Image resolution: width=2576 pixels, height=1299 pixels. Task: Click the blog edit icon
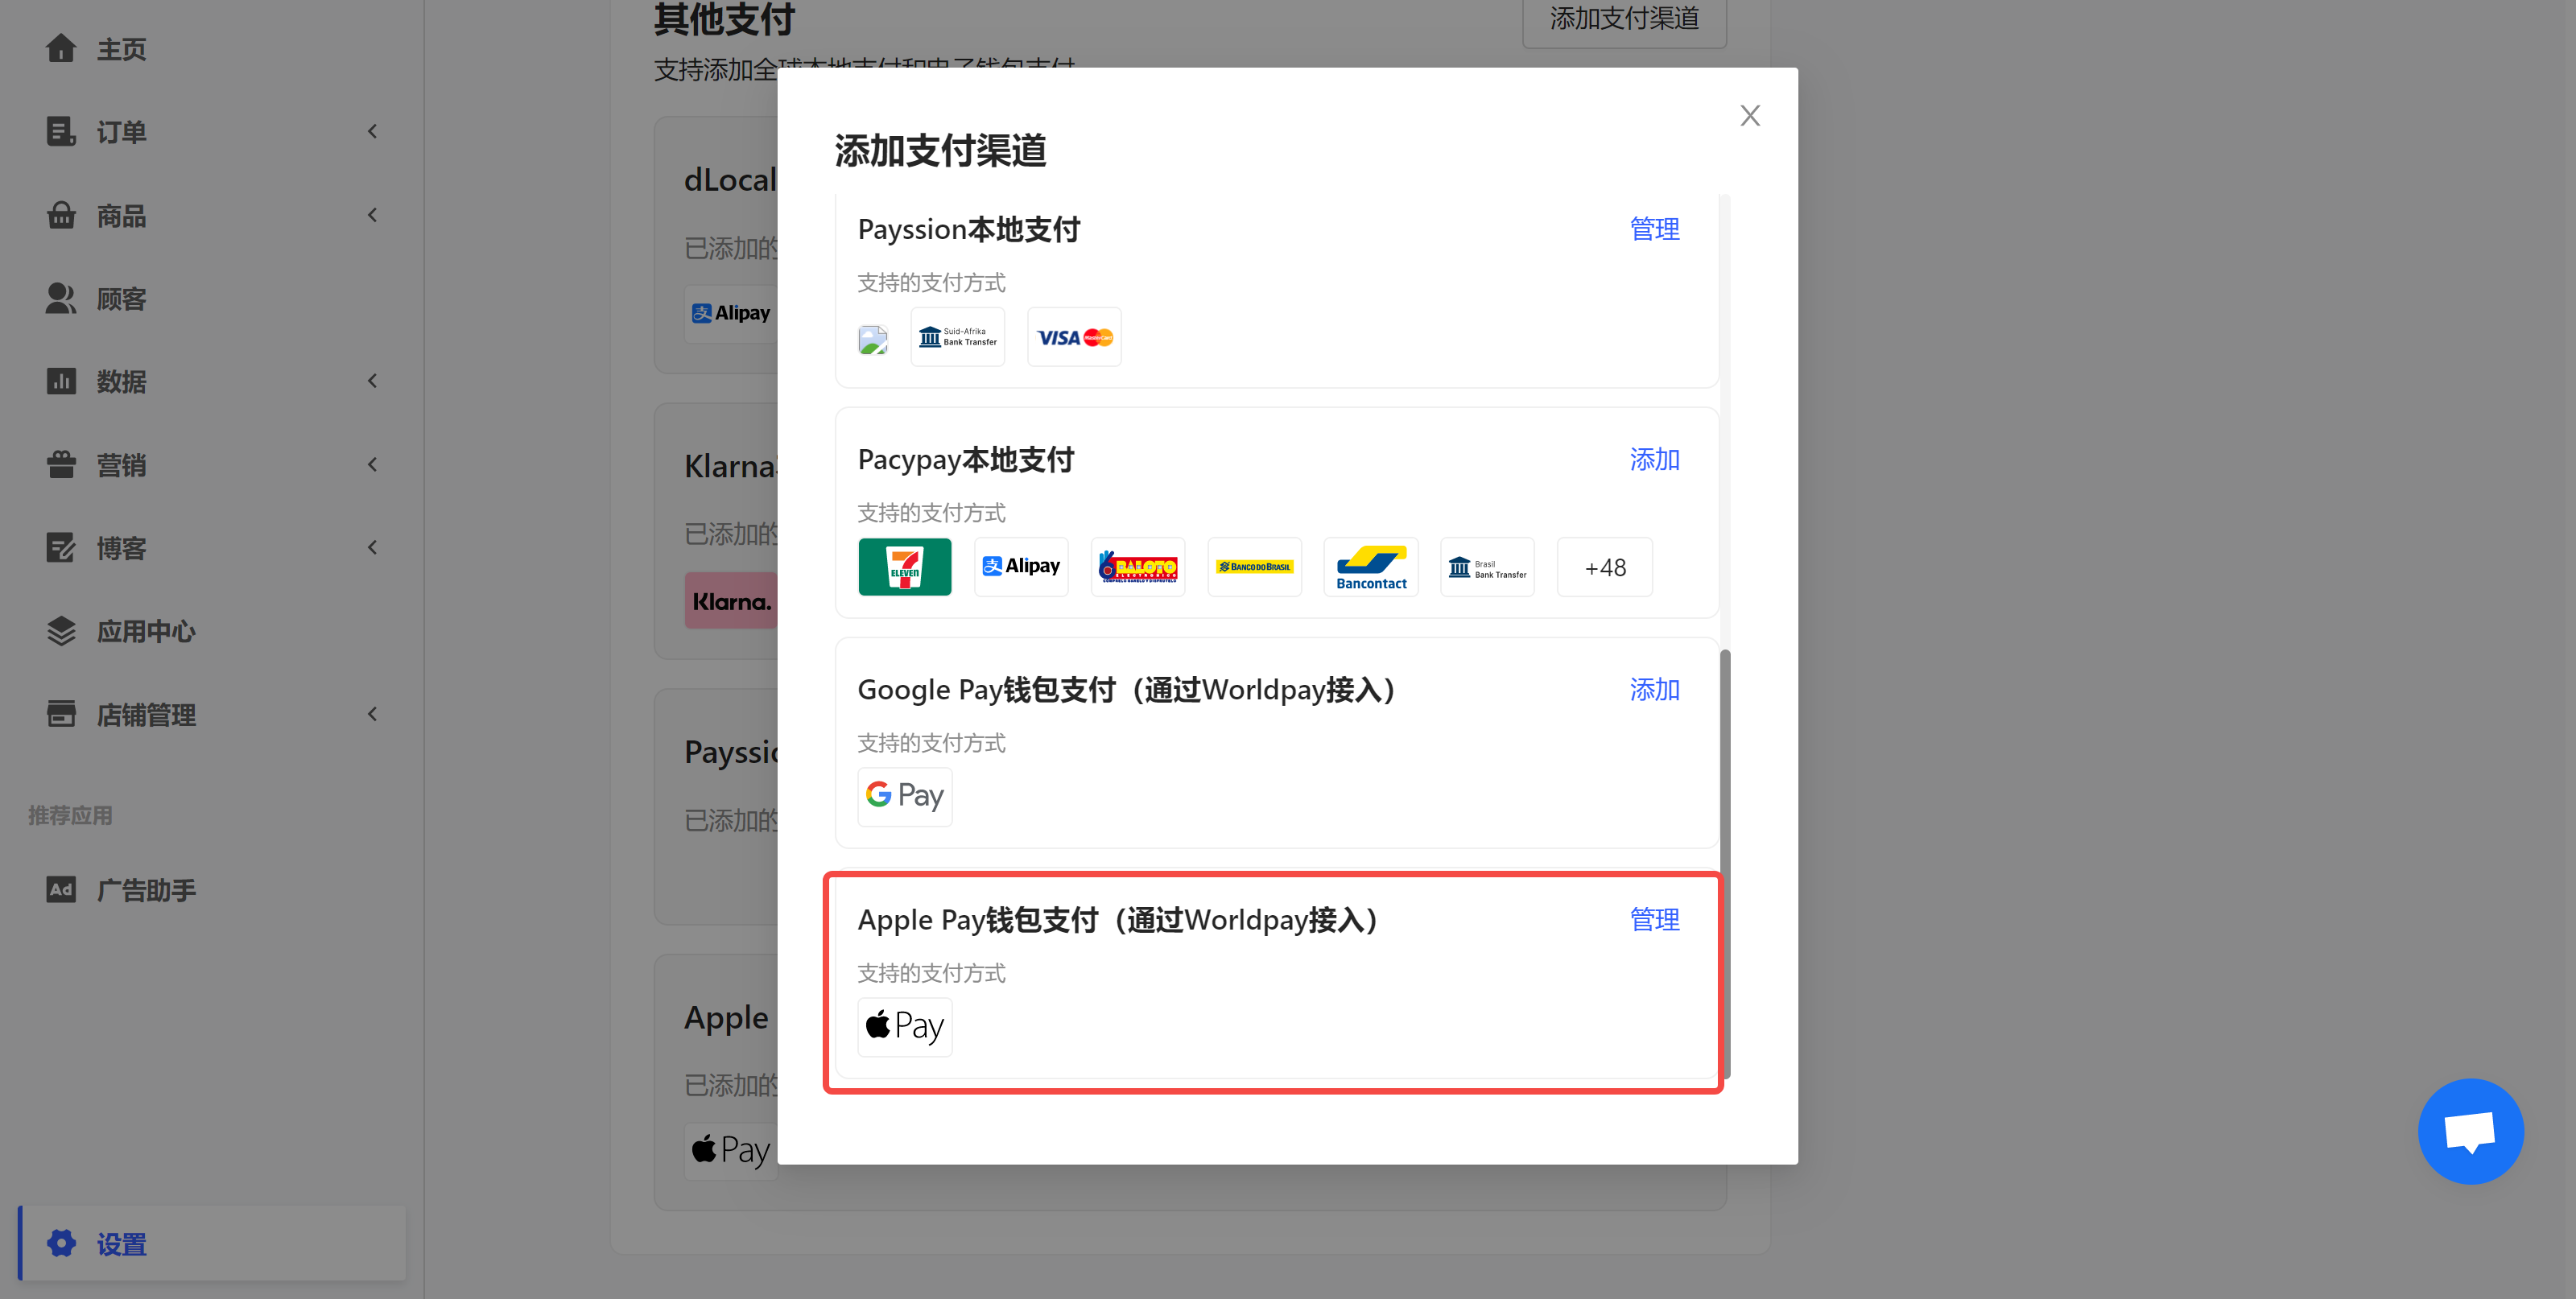coord(61,547)
